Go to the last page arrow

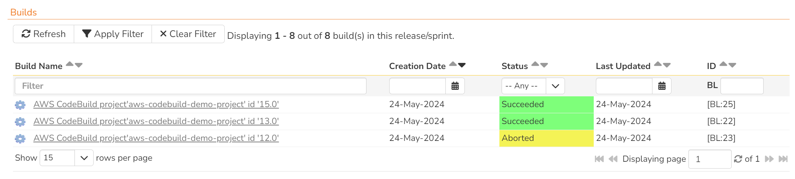(x=783, y=159)
